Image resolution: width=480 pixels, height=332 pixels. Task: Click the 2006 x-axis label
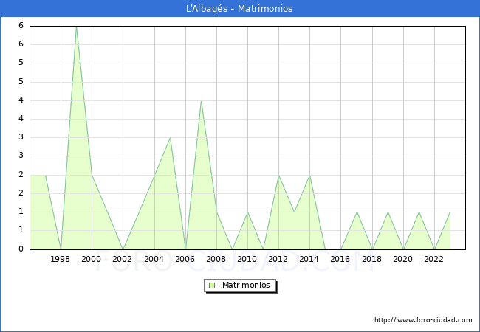[185, 259]
